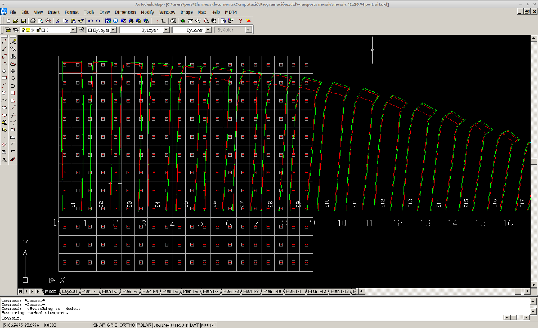Viewport: 538px width, 328px height.
Task: Open the Map menu
Action: [x=202, y=12]
